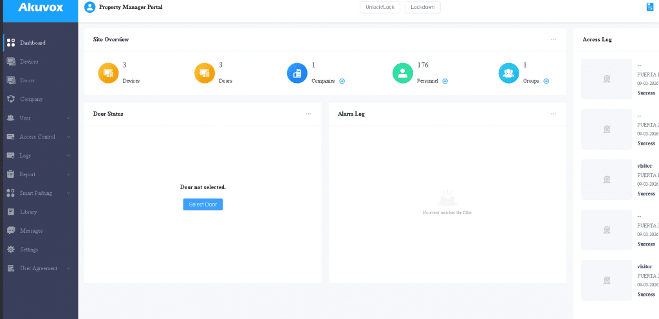
Task: Click the Devices icon in Site Overview
Action: coord(108,73)
